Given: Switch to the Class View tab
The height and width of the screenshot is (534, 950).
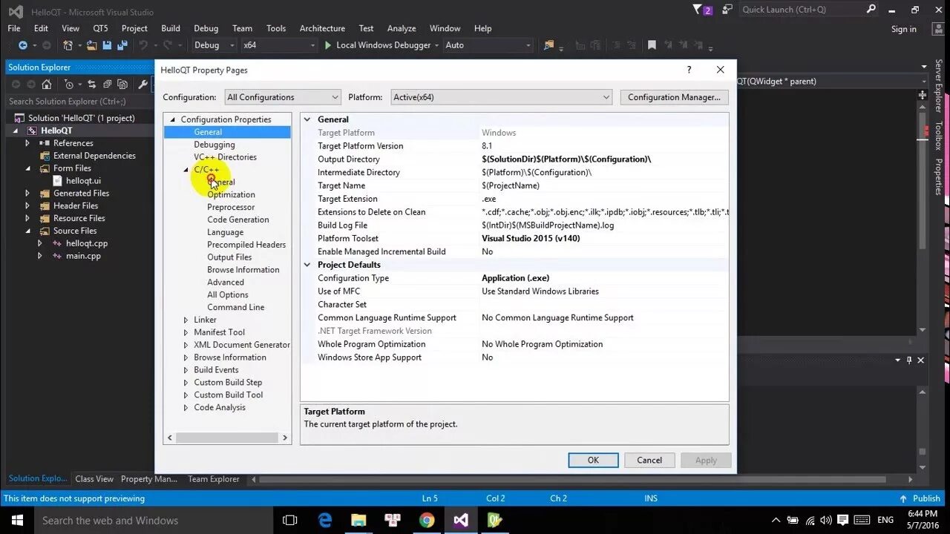Looking at the screenshot, I should click(94, 479).
